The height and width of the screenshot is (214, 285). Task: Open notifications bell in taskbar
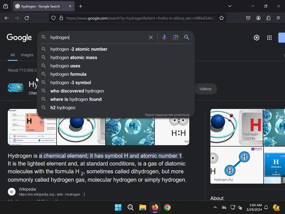tap(266, 207)
